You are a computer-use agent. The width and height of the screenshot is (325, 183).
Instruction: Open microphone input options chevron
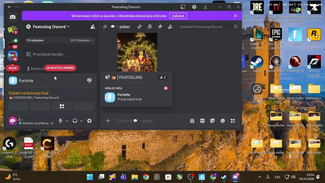coord(67,121)
